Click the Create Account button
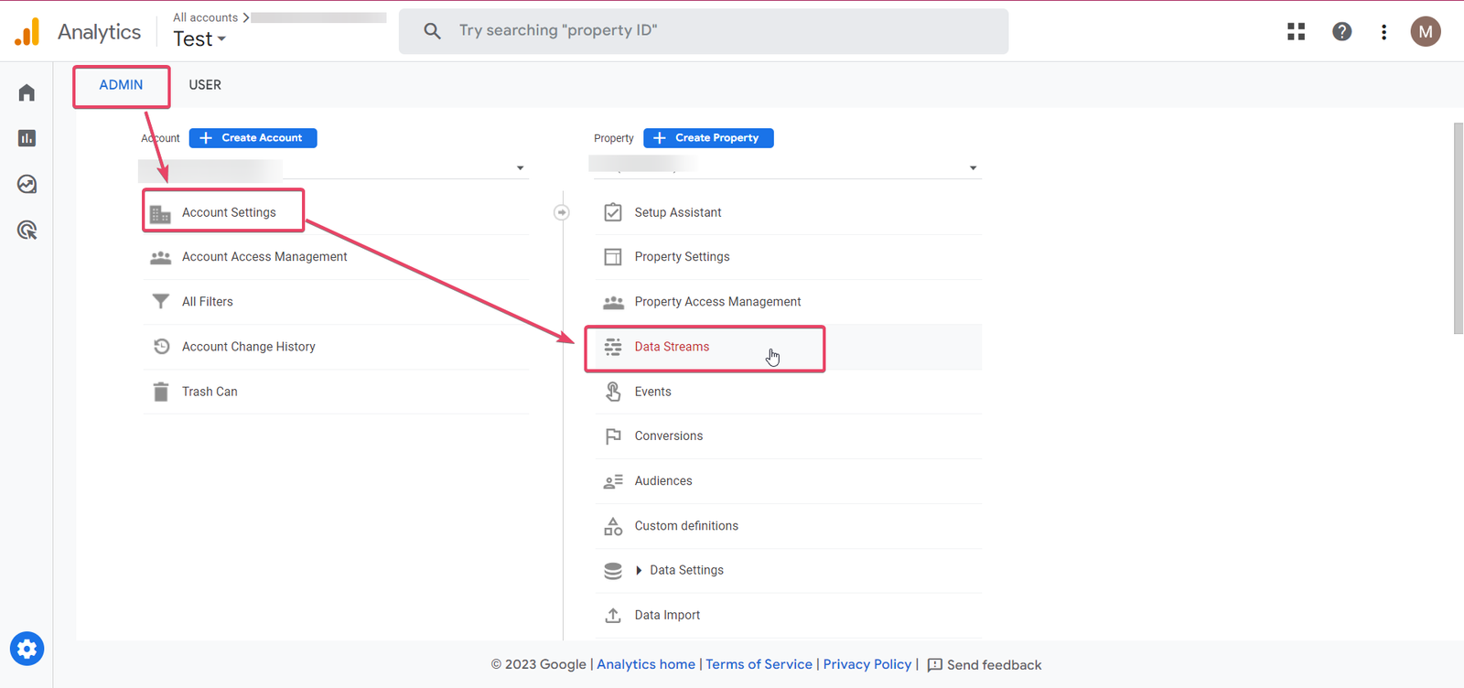Image resolution: width=1464 pixels, height=688 pixels. point(253,138)
